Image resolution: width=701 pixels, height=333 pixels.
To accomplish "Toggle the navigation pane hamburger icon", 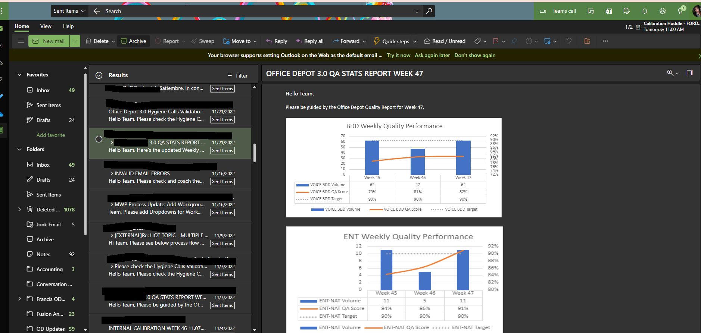I will pos(21,41).
